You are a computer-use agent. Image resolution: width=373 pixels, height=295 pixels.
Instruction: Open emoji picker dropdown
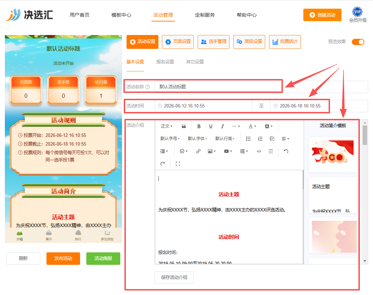click(x=184, y=151)
